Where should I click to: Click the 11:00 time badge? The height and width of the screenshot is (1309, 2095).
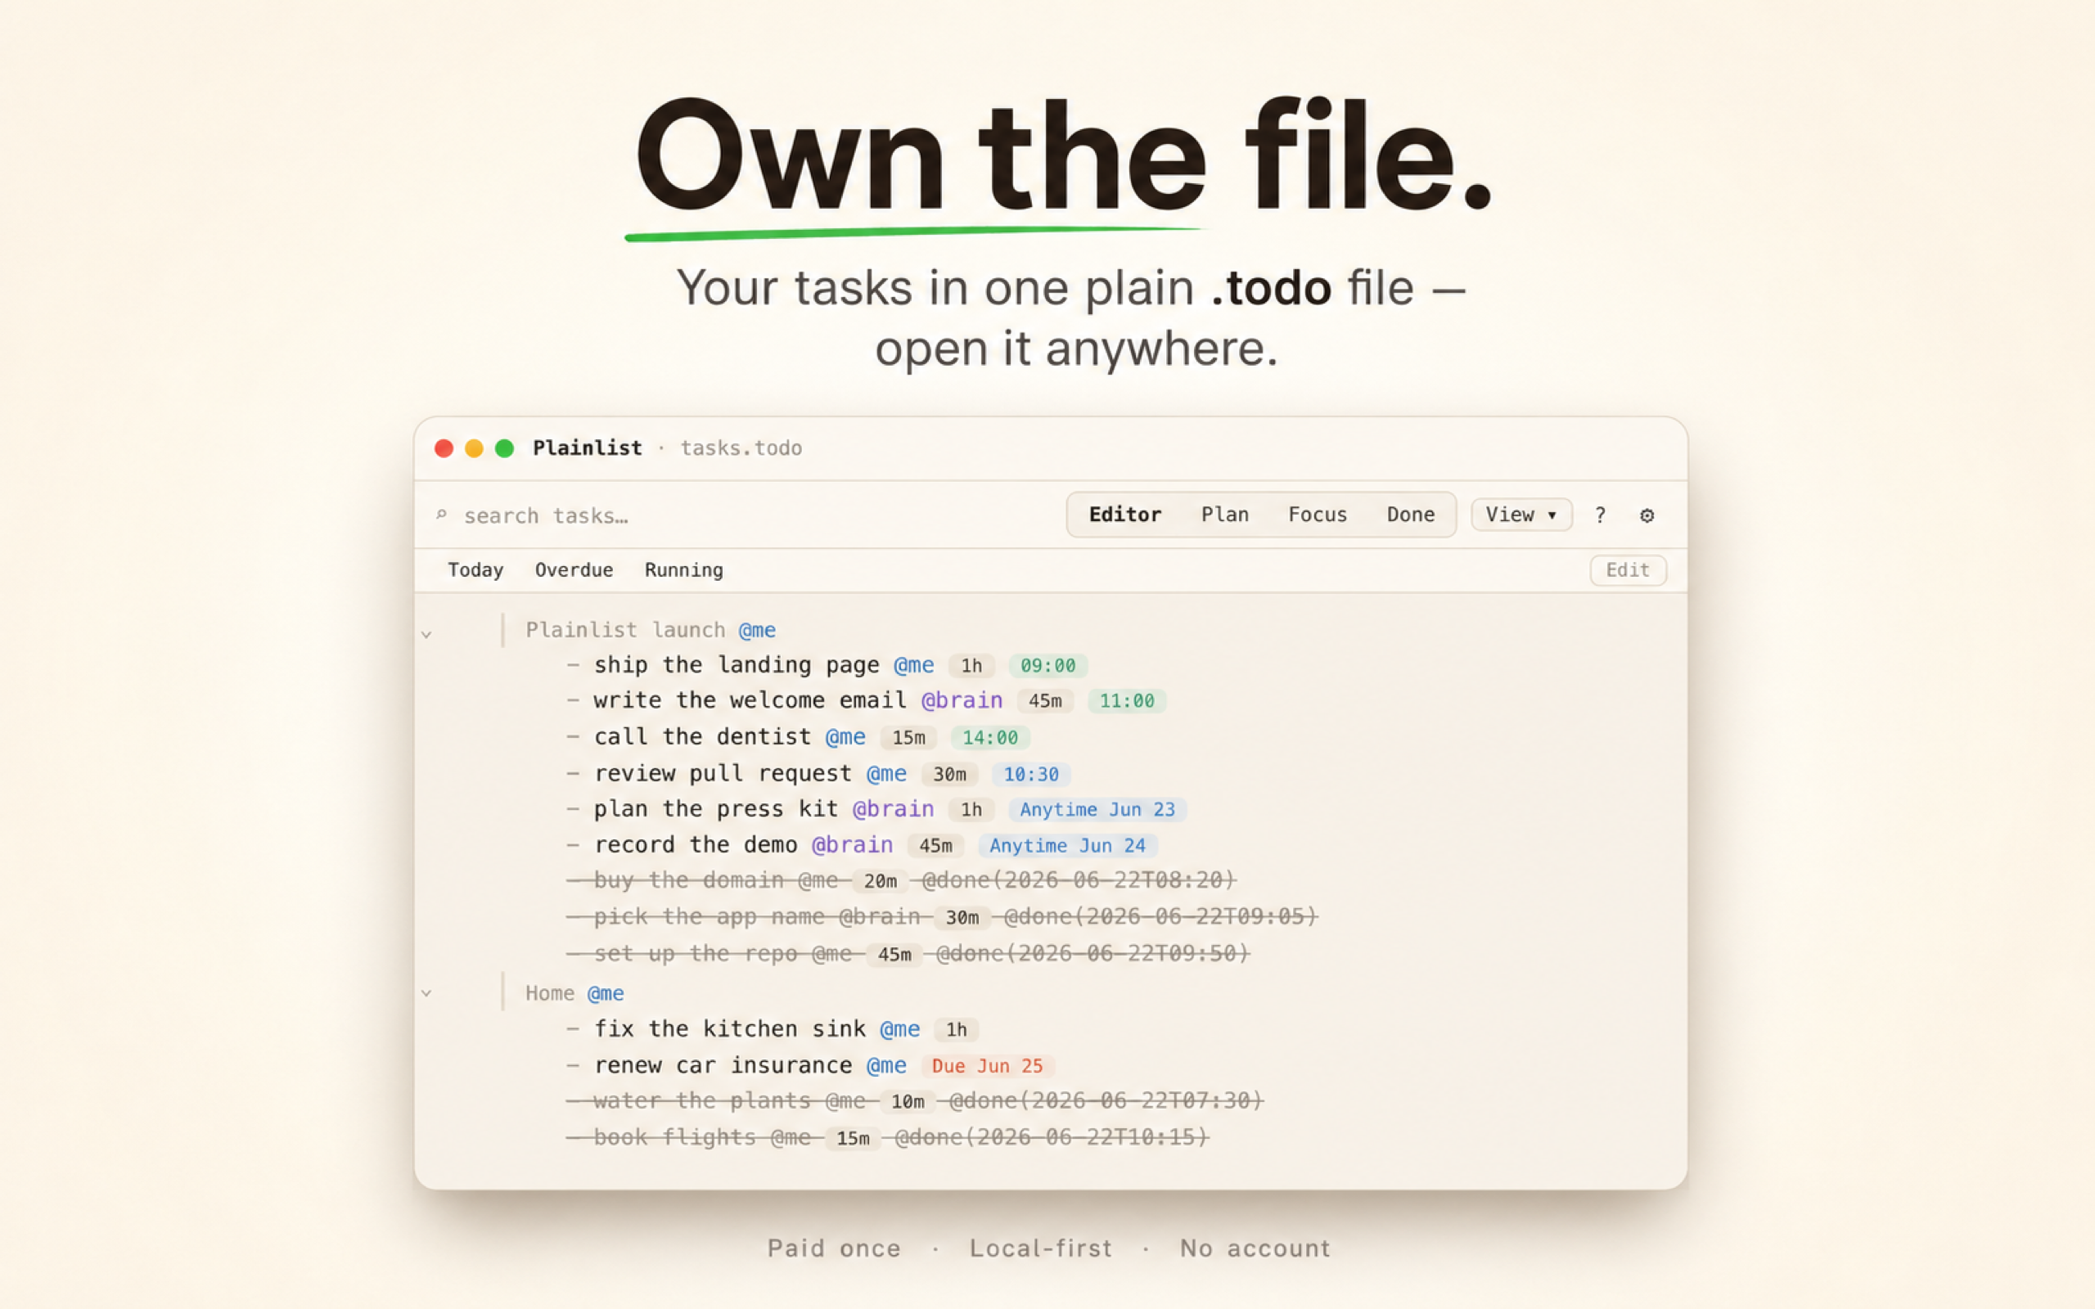(x=1126, y=700)
